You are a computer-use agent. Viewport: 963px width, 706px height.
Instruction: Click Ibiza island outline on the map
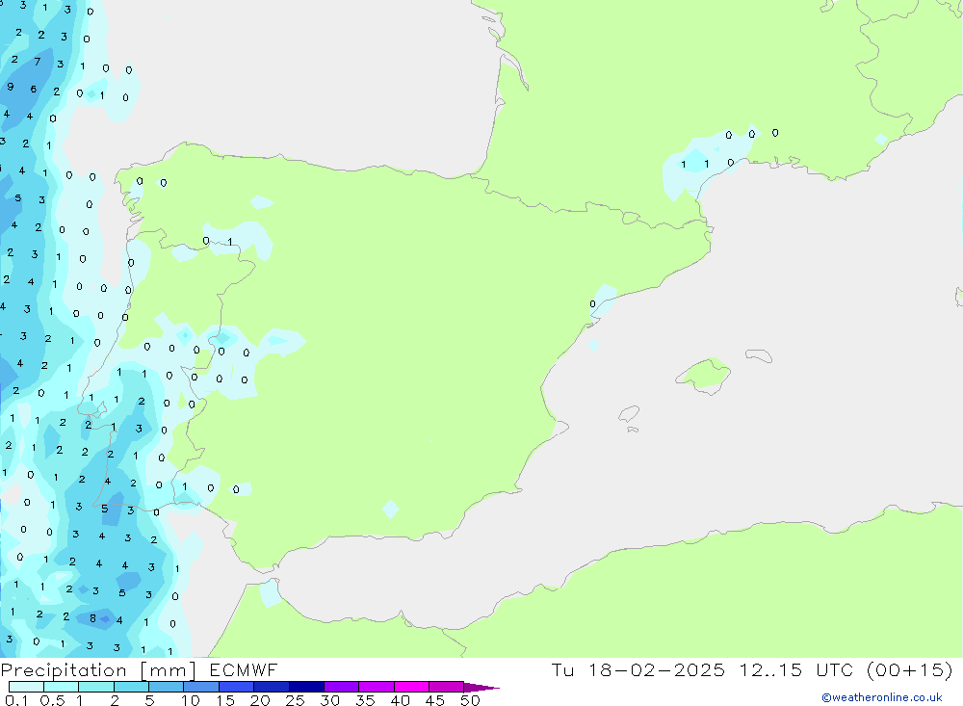pyautogui.click(x=629, y=413)
